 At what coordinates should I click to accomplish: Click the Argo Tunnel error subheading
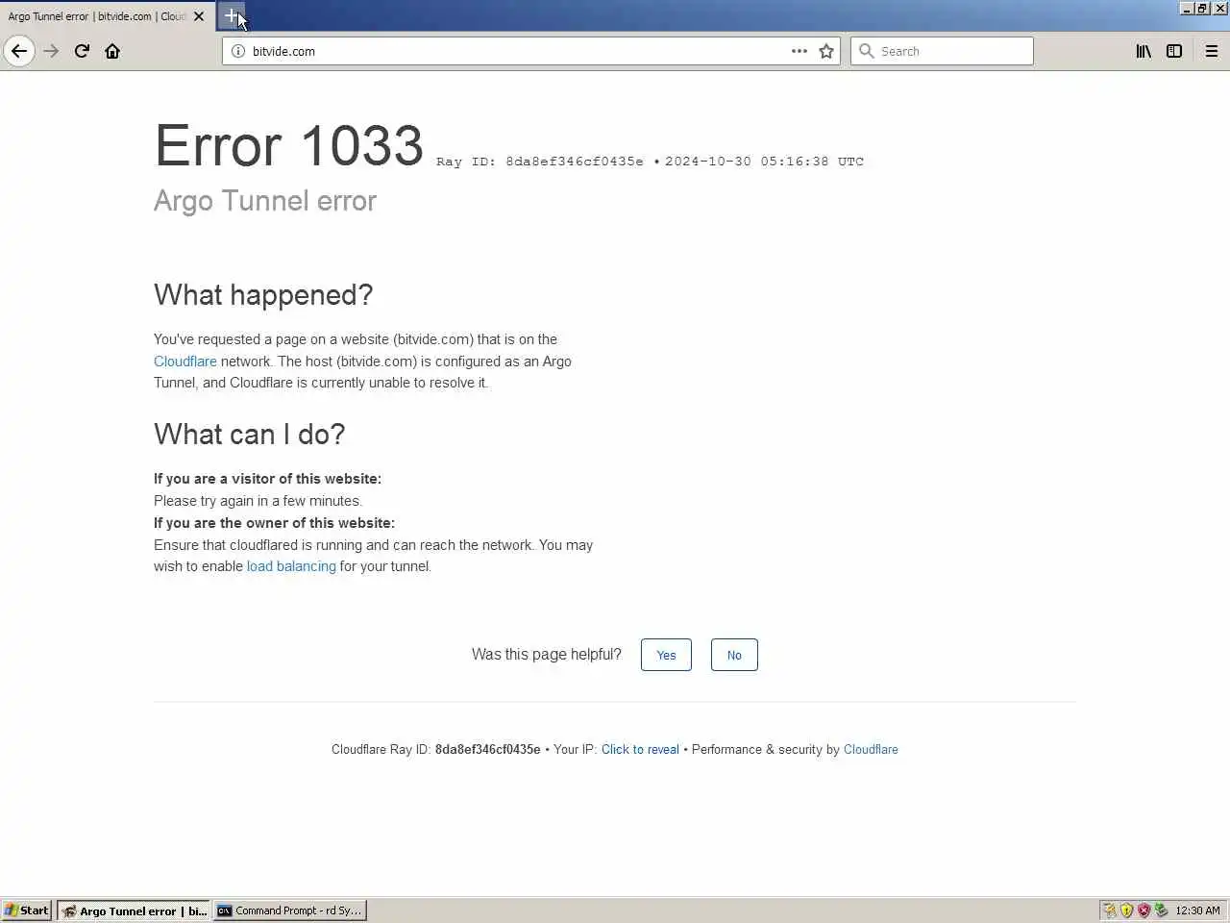tap(265, 201)
